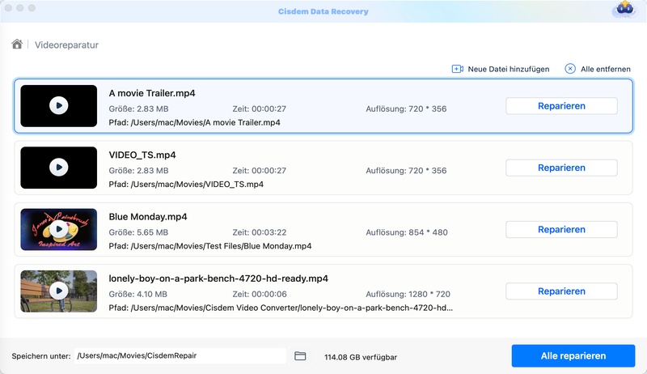Viewport: 647px width, 374px height.
Task: Select lonely-boy-on-a-park-bench-4720-hd-ready.mp4 file name
Action: coord(218,278)
